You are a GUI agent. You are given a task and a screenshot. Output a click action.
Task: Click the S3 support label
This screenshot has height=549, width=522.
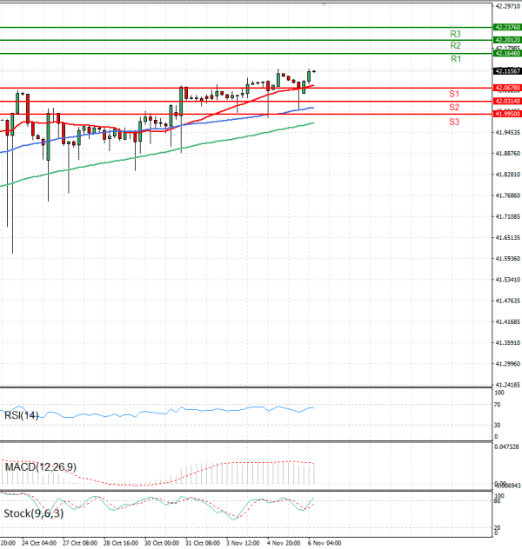click(454, 122)
